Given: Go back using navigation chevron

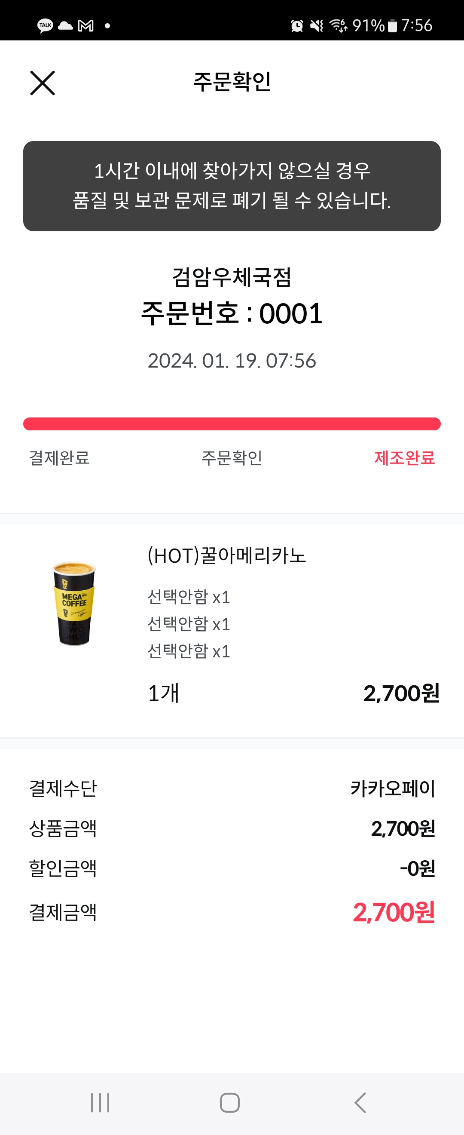Looking at the screenshot, I should point(360,1102).
